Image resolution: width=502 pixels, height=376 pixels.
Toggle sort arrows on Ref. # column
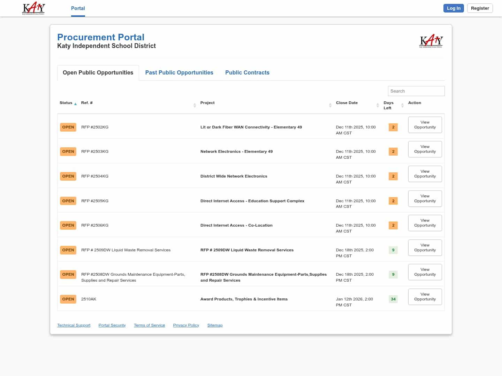tap(195, 105)
